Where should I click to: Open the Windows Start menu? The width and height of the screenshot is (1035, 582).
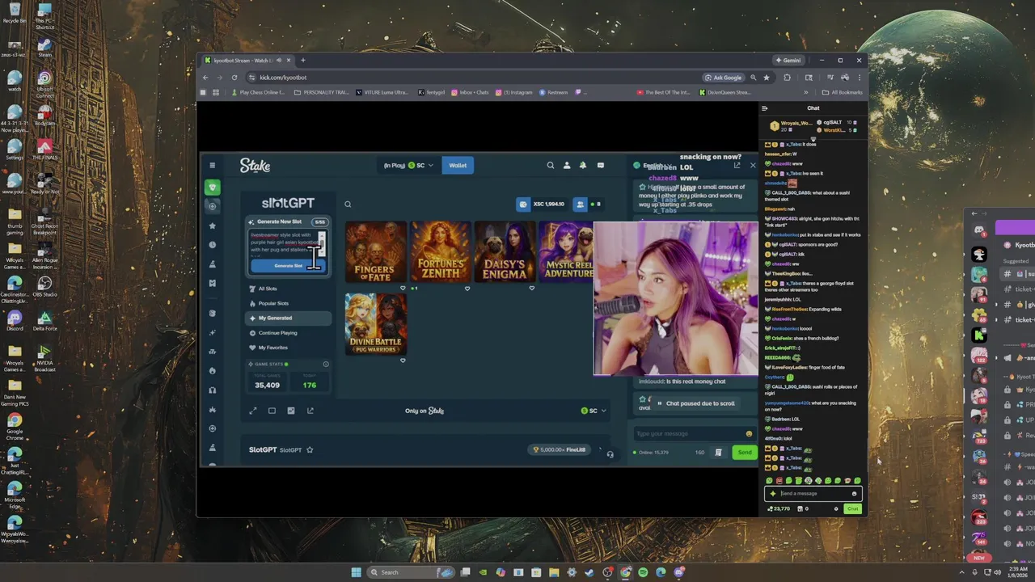point(356,572)
